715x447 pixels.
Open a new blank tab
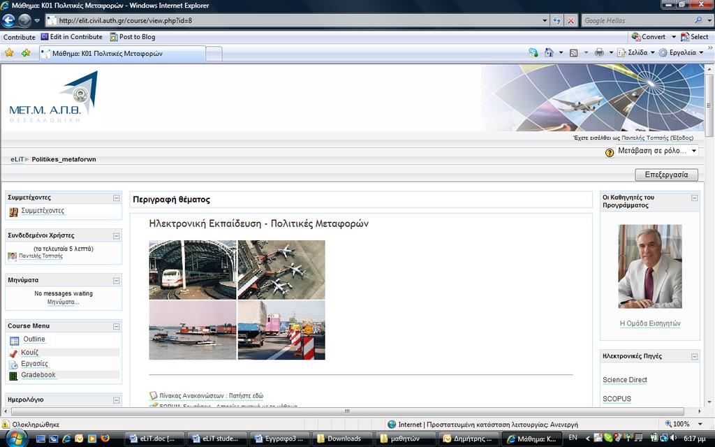click(214, 54)
